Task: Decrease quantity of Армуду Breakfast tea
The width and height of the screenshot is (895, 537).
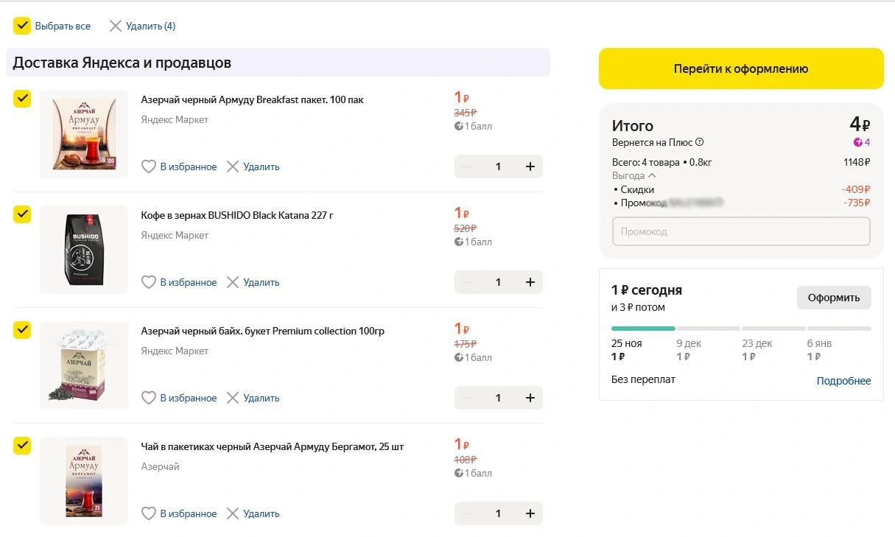Action: click(x=466, y=166)
